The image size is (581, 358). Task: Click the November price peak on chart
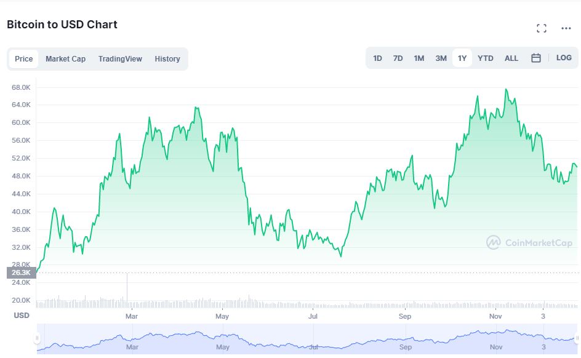(506, 89)
